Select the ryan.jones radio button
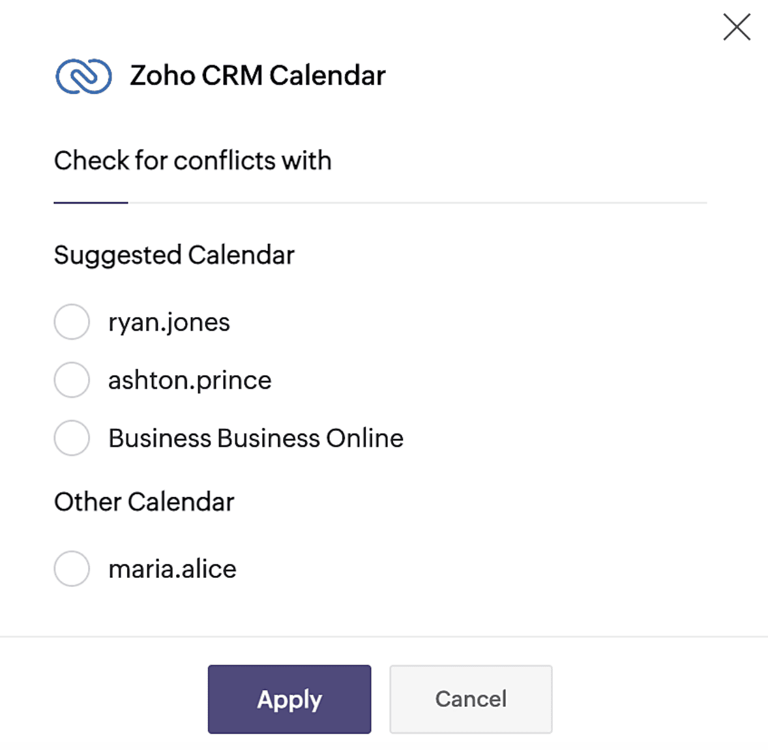768x750 pixels. coord(72,322)
